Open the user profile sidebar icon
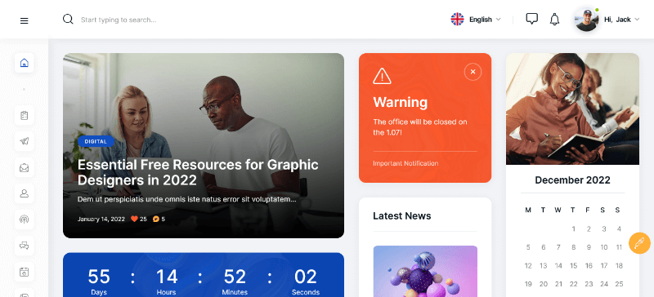The image size is (654, 297). pyautogui.click(x=25, y=193)
